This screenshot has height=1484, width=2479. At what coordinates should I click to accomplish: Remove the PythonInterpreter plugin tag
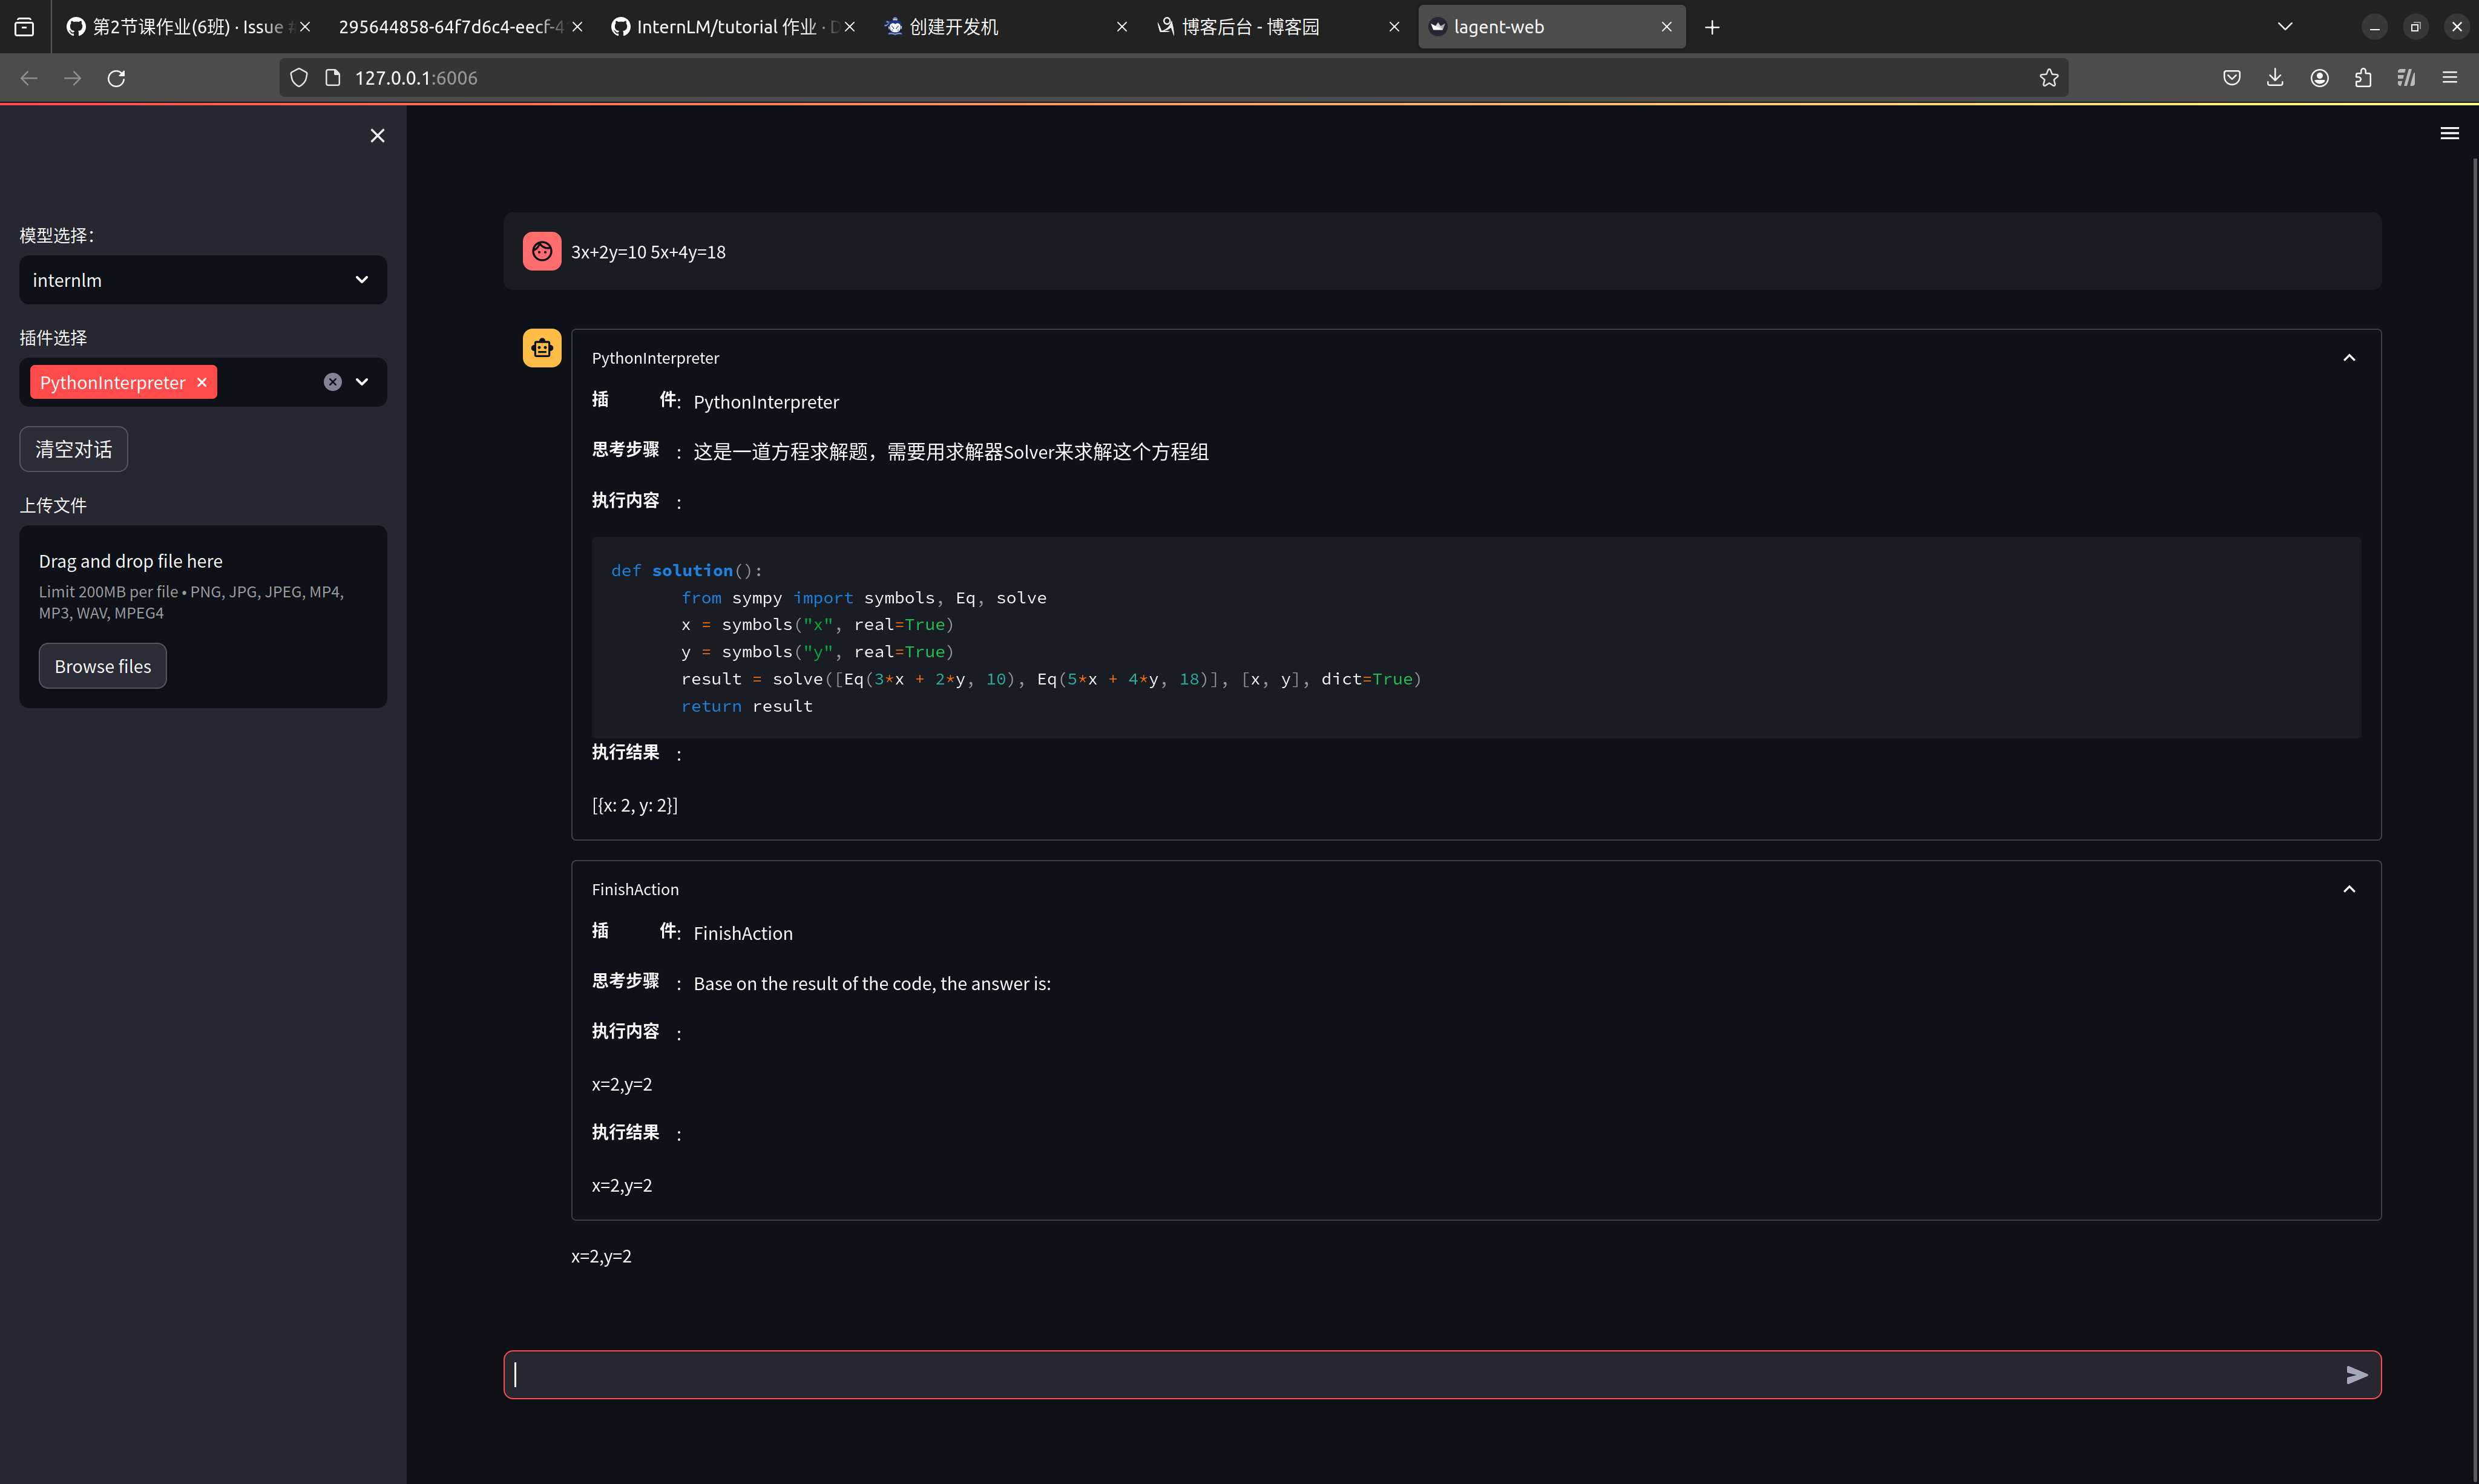tap(202, 382)
